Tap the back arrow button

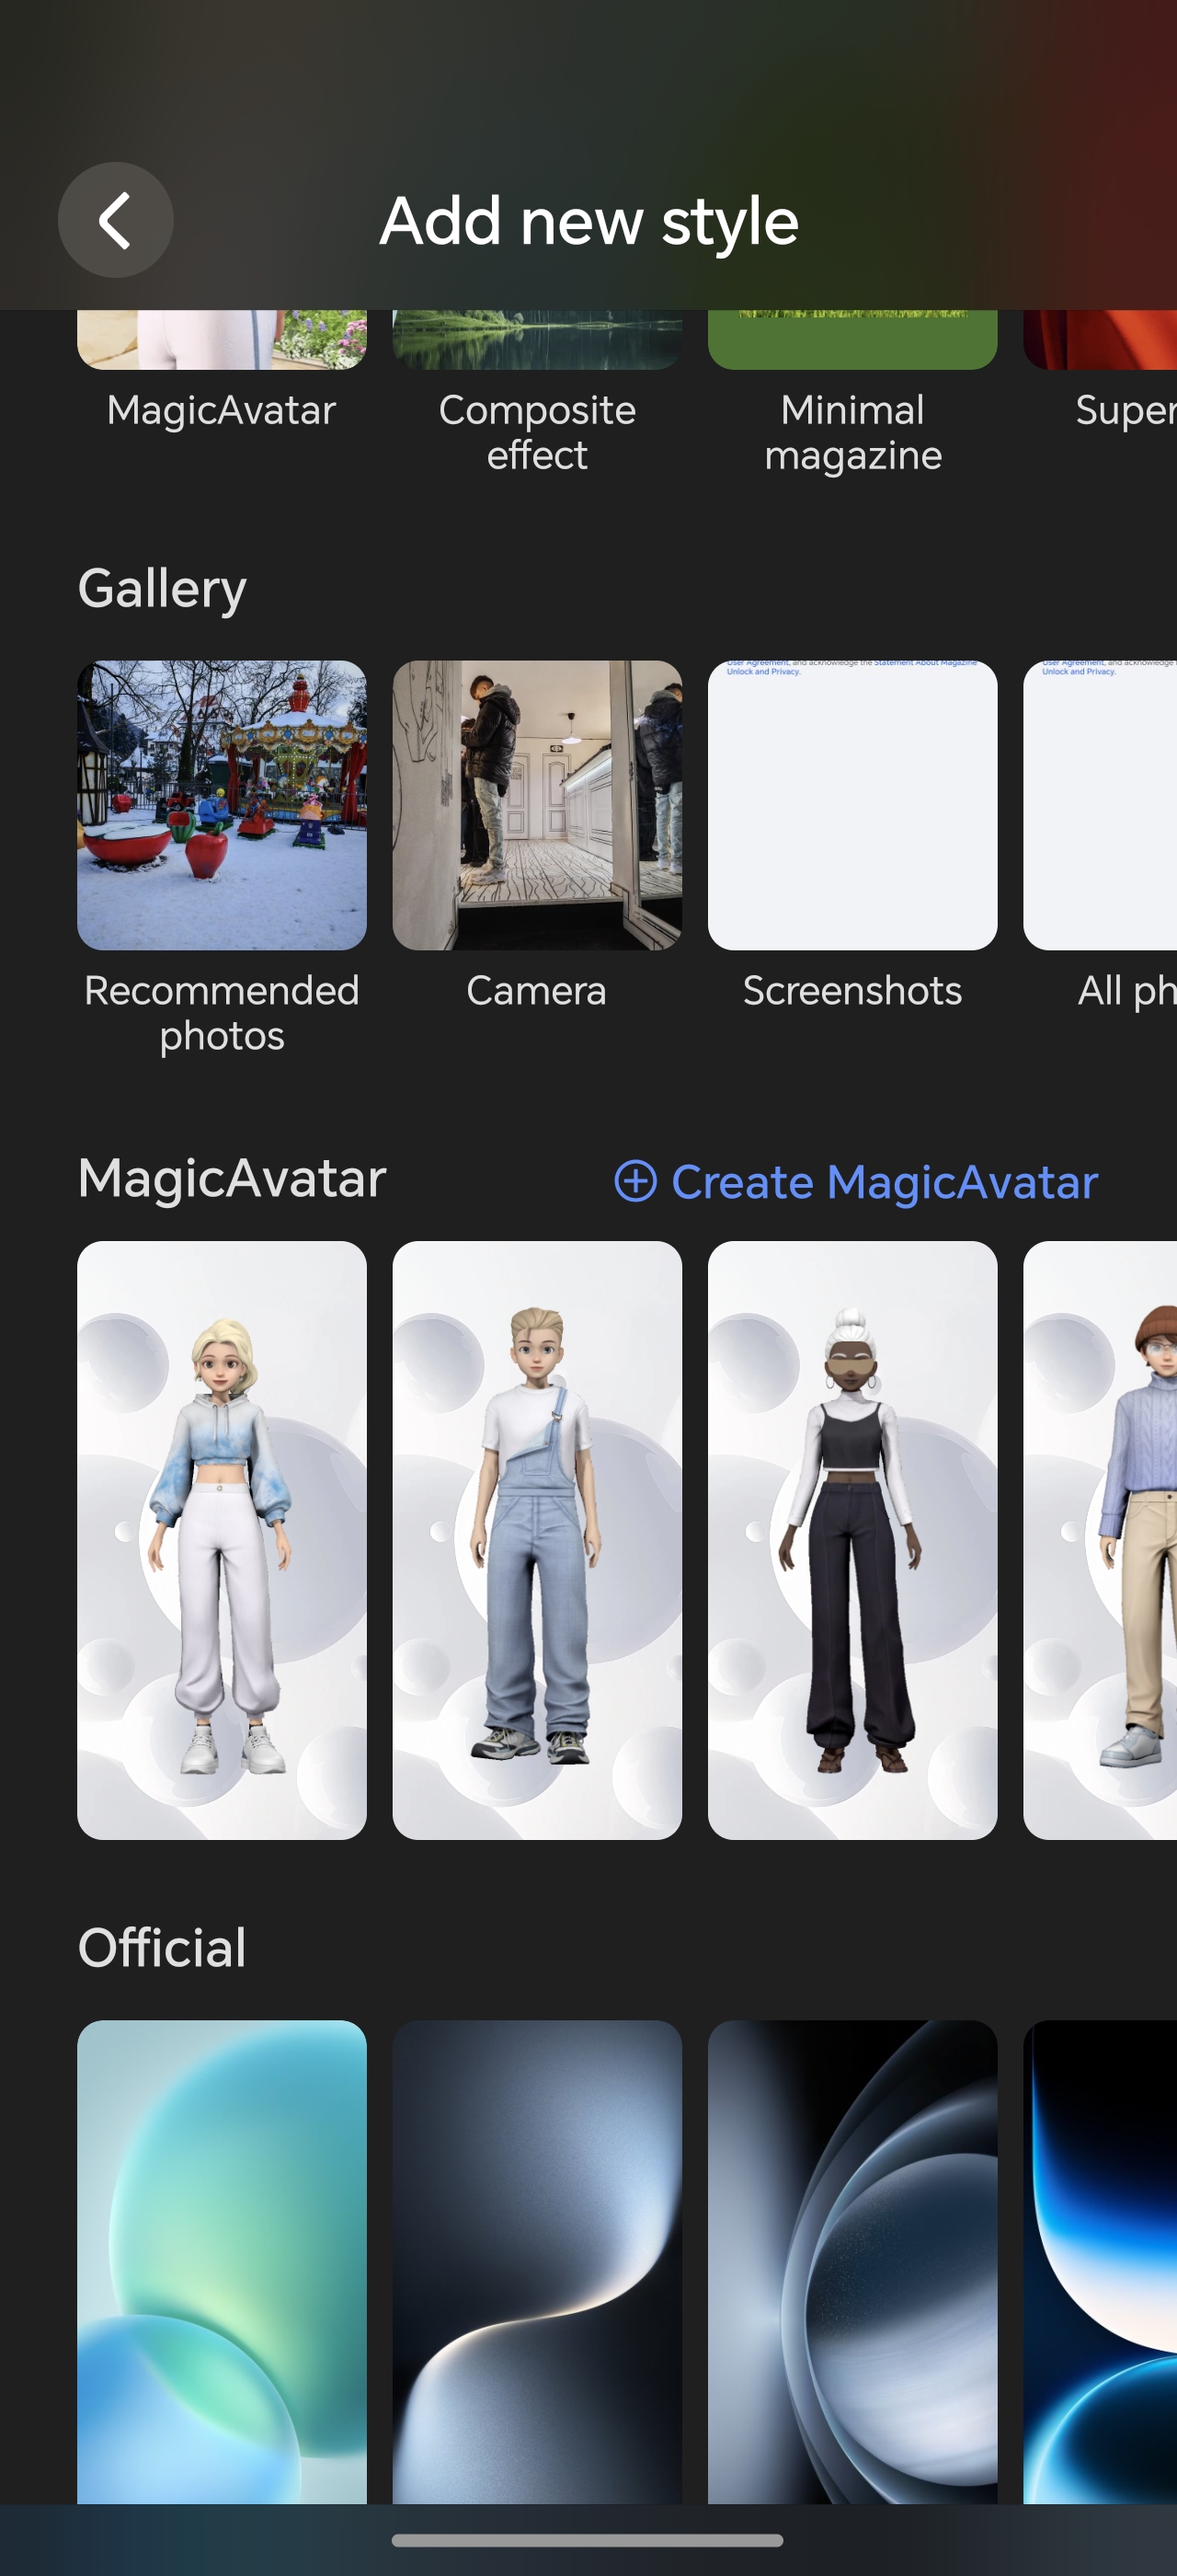click(x=115, y=220)
